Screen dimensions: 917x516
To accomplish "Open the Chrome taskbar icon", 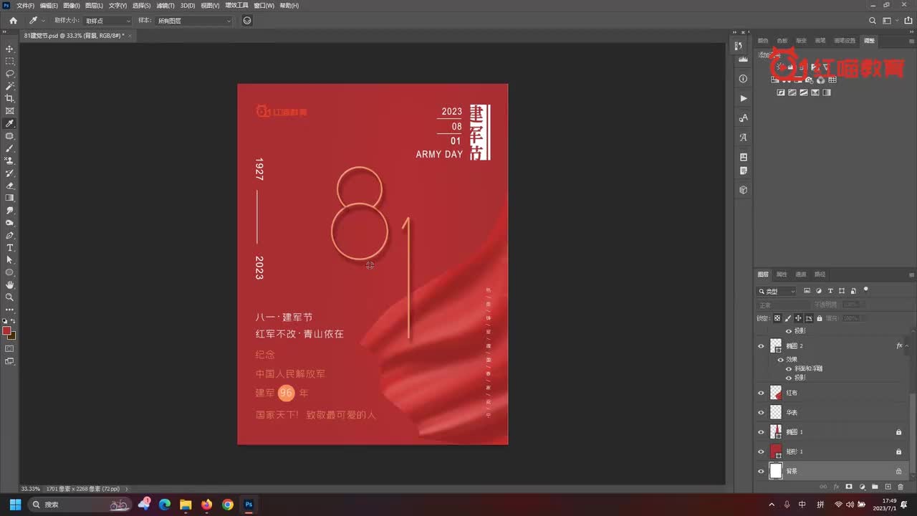I will (x=228, y=505).
